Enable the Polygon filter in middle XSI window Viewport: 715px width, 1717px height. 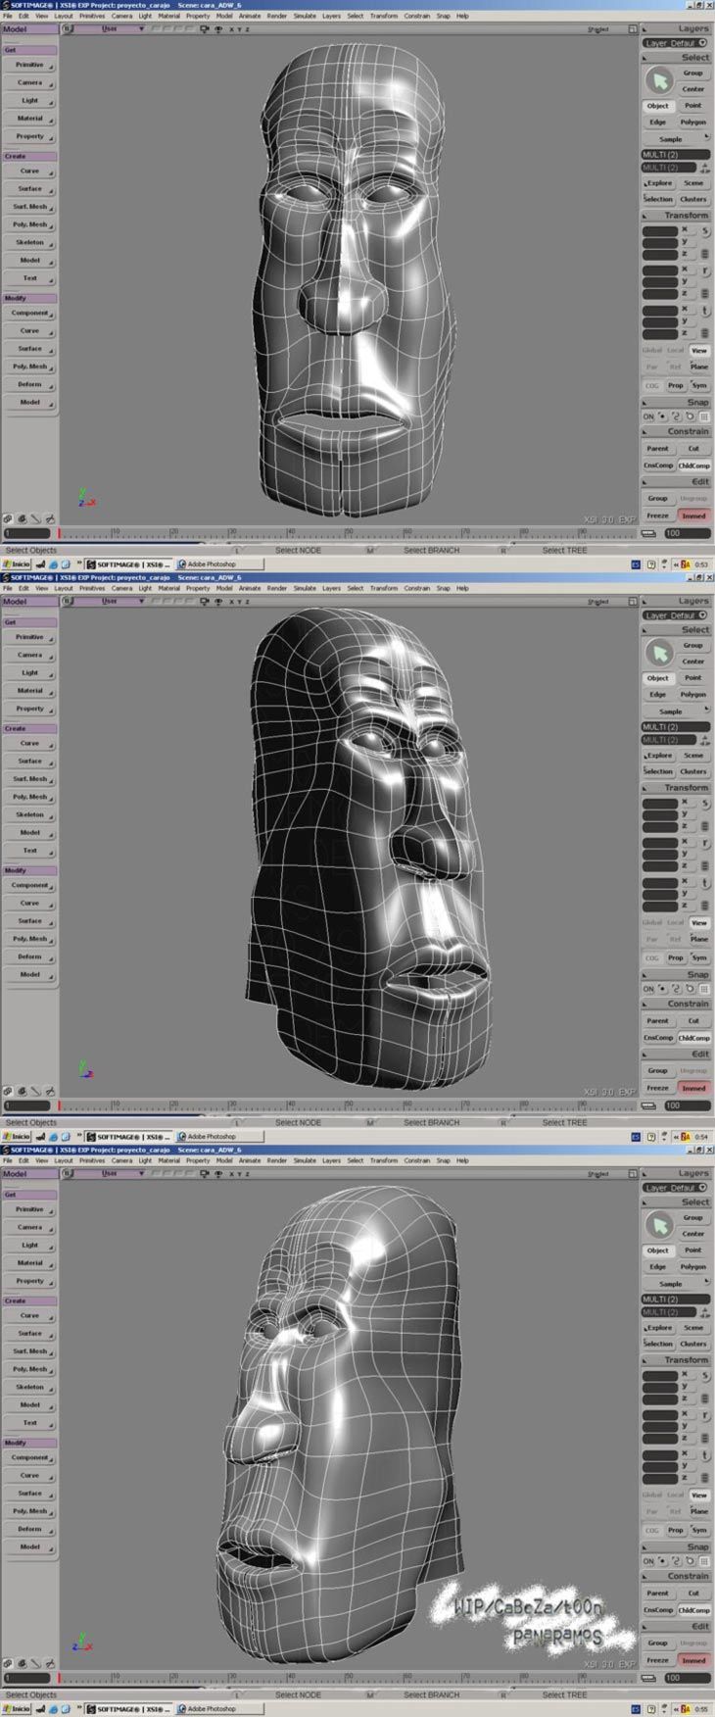(x=693, y=695)
